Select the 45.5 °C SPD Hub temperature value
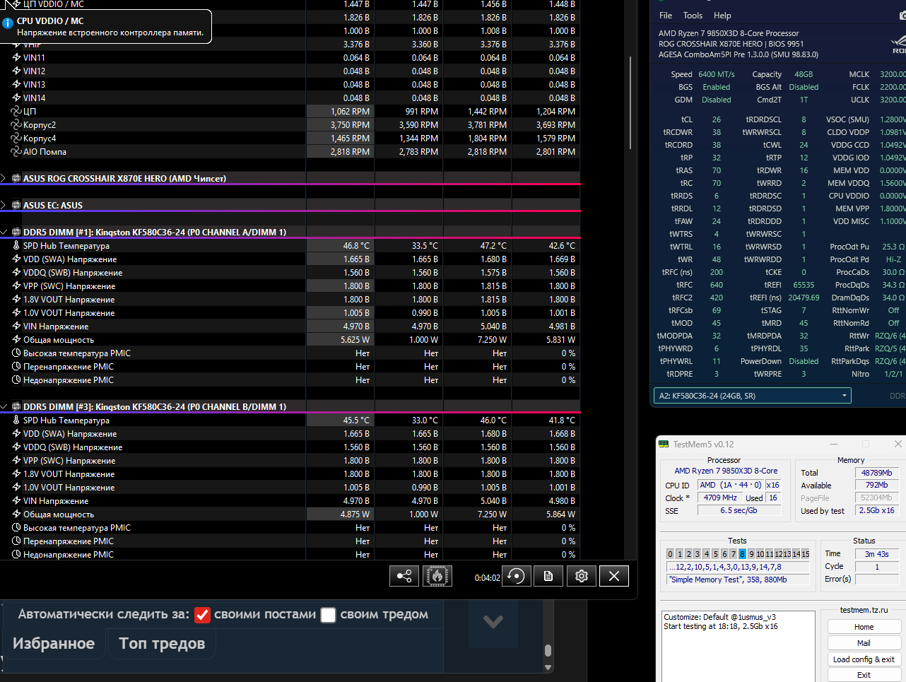This screenshot has height=682, width=906. [356, 421]
